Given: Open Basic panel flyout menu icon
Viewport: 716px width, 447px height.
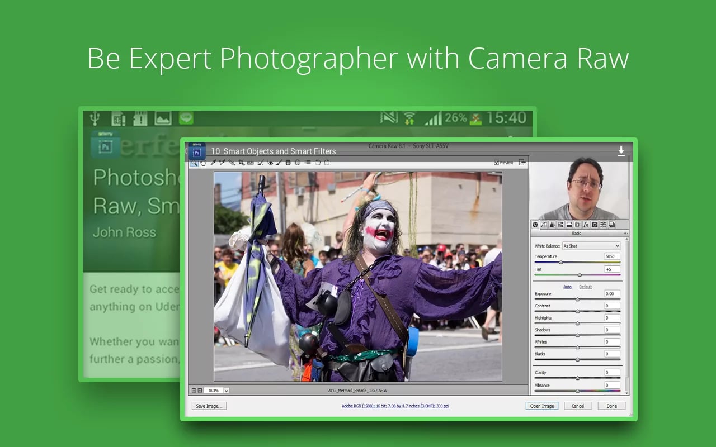Looking at the screenshot, I should point(626,233).
